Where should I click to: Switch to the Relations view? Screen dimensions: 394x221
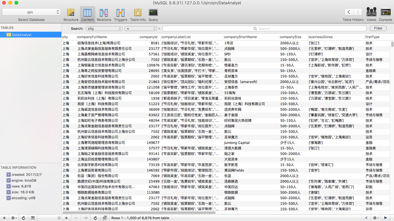point(104,15)
